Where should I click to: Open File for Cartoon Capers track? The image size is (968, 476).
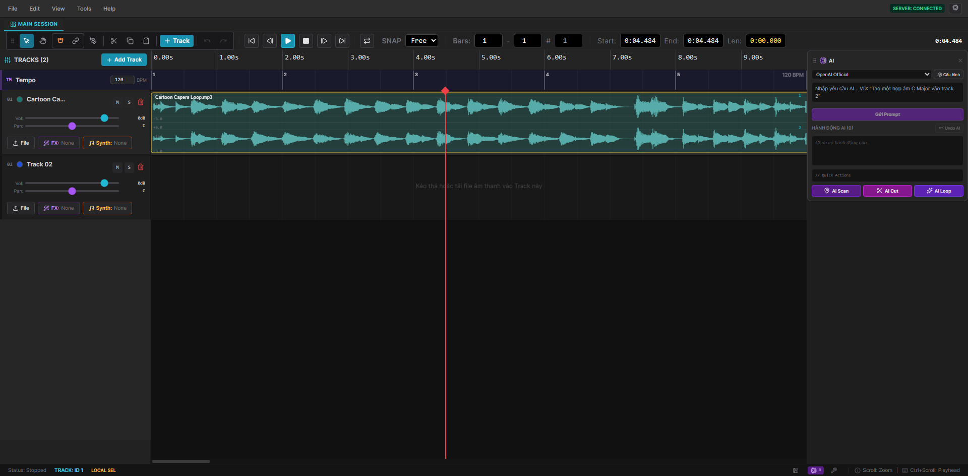pyautogui.click(x=21, y=143)
